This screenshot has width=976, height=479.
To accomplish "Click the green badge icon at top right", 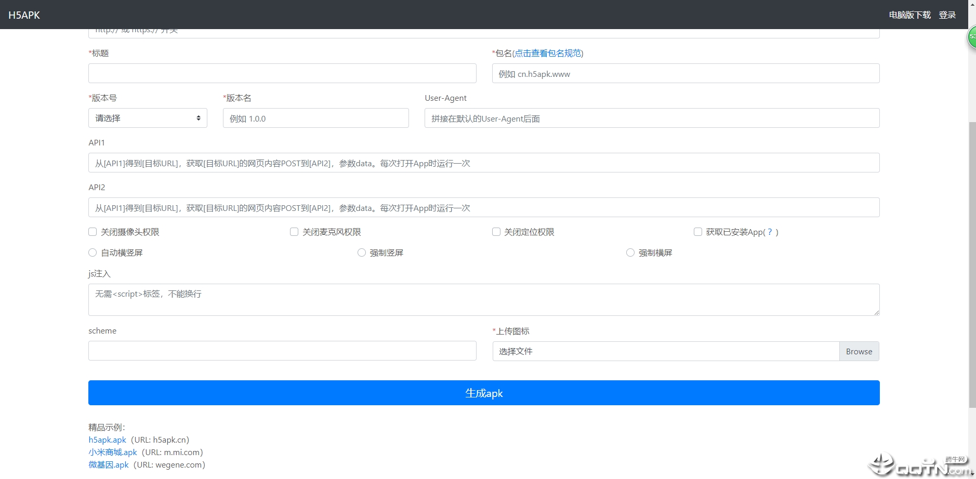I will point(972,37).
